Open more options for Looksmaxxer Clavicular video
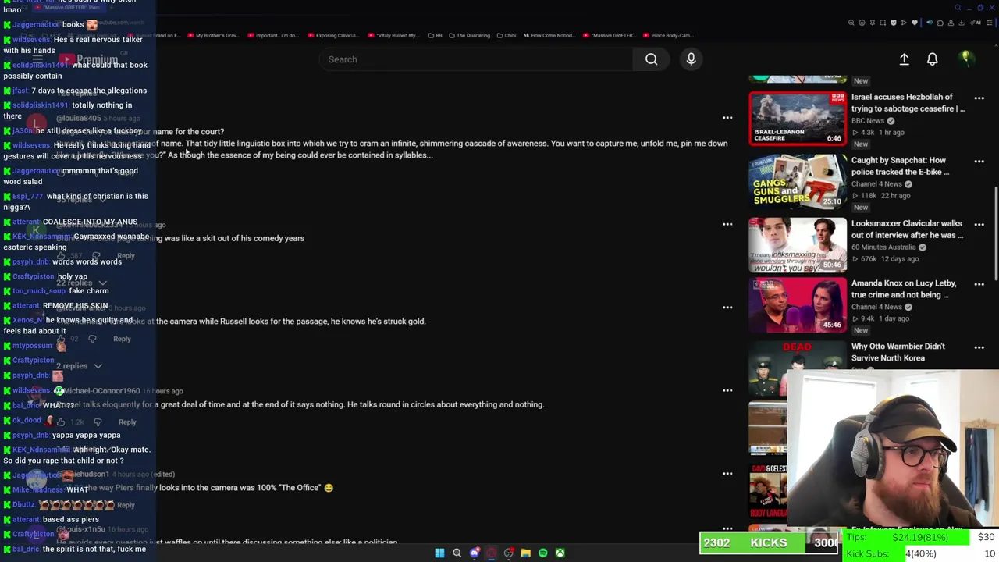999x562 pixels. coord(979,225)
